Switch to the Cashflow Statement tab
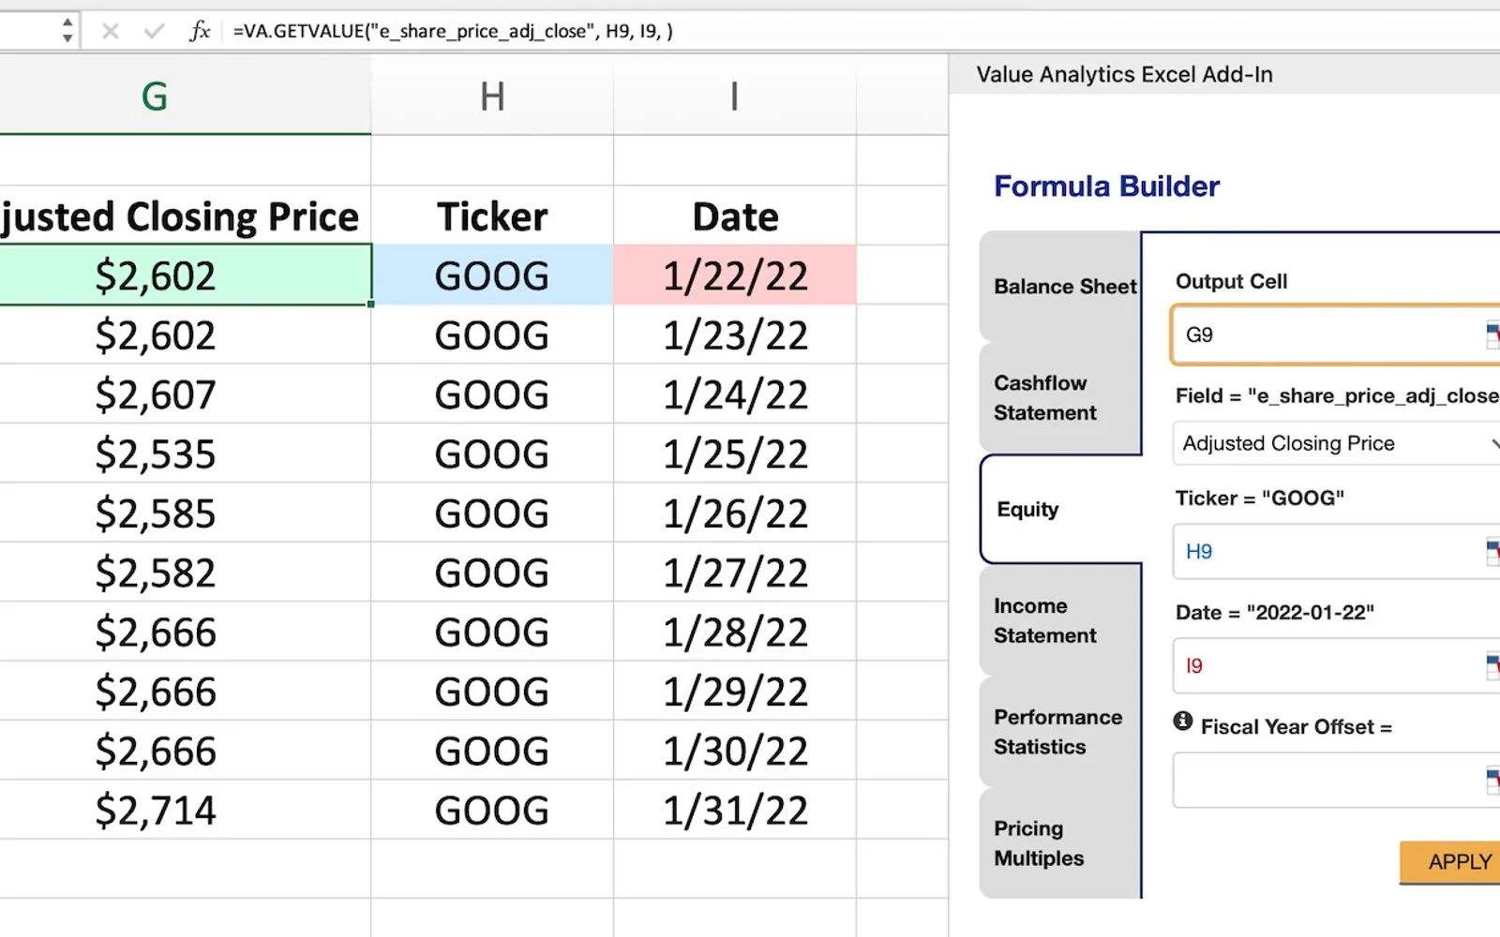Viewport: 1500px width, 937px height. [x=1061, y=398]
